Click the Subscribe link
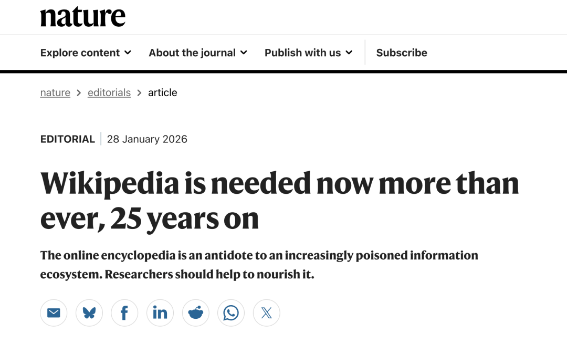Screen dimensions: 567x344 click(401, 53)
